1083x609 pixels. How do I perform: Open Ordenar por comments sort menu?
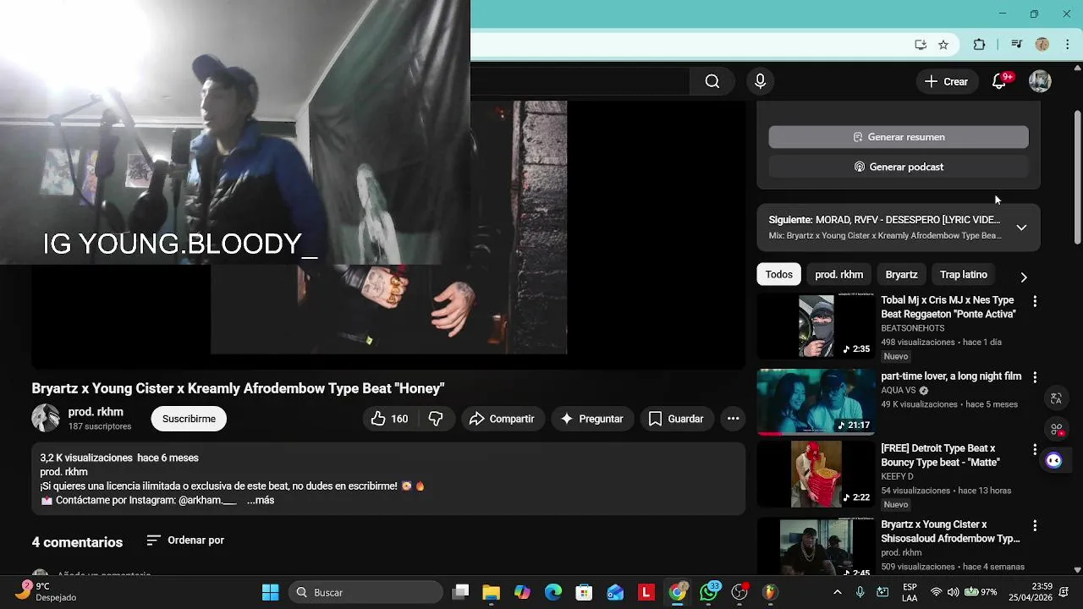(184, 540)
